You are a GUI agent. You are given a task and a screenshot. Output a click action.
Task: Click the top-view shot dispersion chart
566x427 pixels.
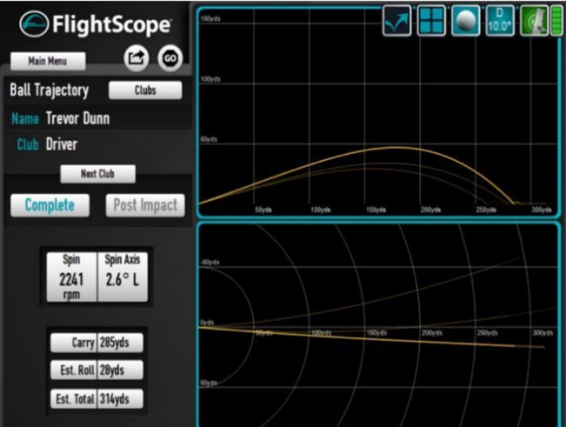(x=379, y=325)
